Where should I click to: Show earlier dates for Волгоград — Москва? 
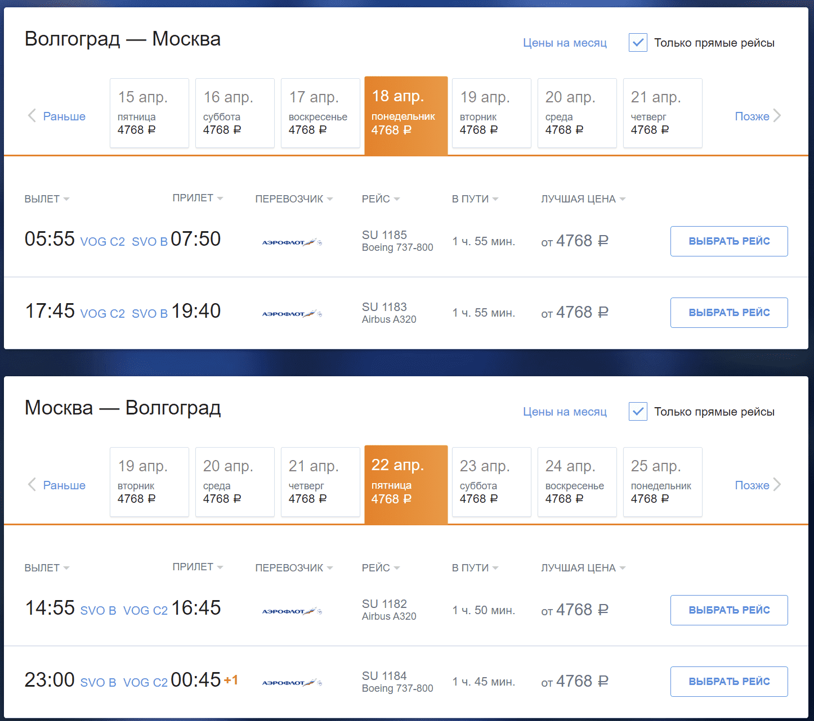[57, 116]
